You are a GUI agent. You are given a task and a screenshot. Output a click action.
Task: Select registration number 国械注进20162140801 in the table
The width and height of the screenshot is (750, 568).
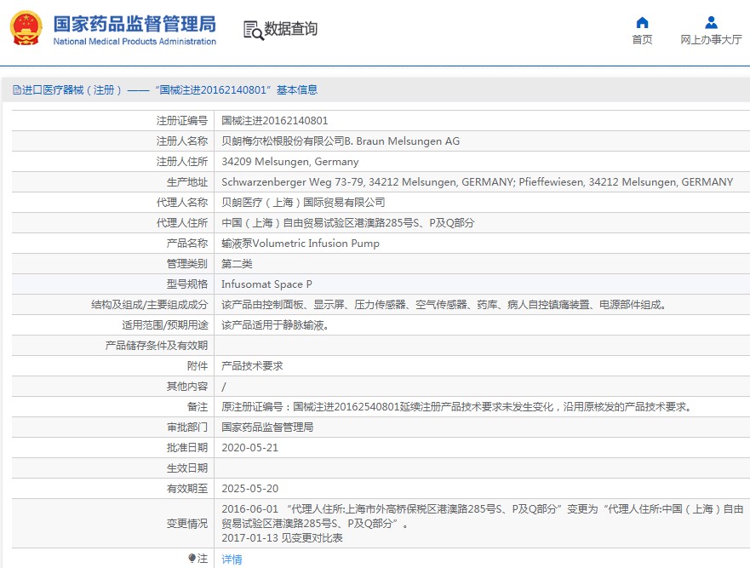point(275,121)
